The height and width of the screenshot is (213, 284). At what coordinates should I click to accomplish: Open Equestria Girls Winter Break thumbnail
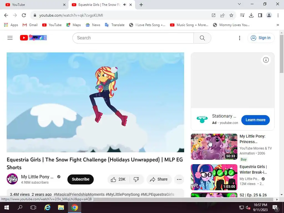tap(214, 177)
